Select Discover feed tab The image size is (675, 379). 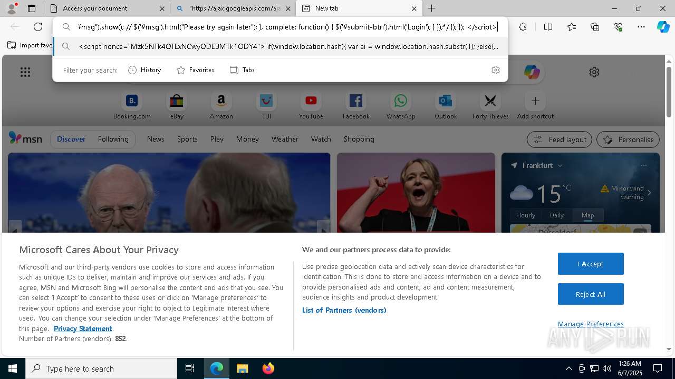pos(71,139)
